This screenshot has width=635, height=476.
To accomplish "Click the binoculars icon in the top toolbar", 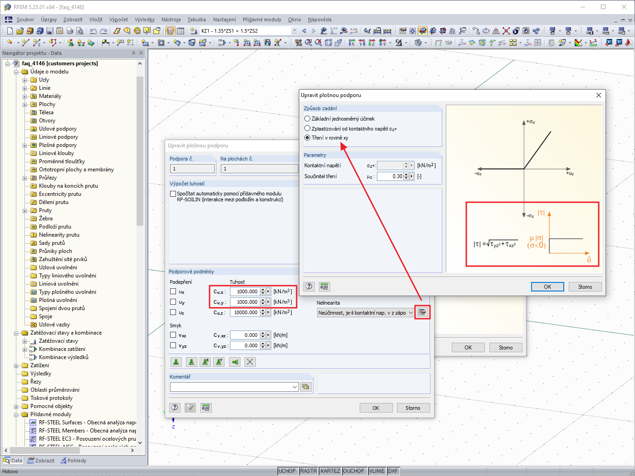I will [367, 31].
